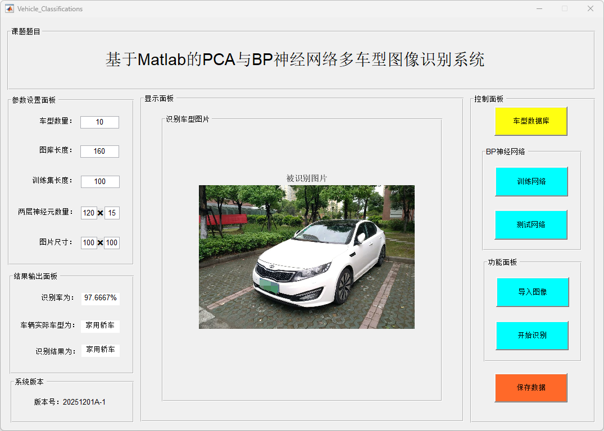604x431 pixels.
Task: Start recognition with 开始识别 button
Action: [532, 336]
